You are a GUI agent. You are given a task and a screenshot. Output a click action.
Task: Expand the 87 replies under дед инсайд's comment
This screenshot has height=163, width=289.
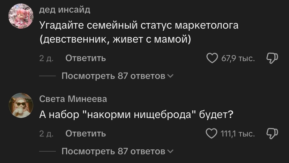(x=113, y=76)
